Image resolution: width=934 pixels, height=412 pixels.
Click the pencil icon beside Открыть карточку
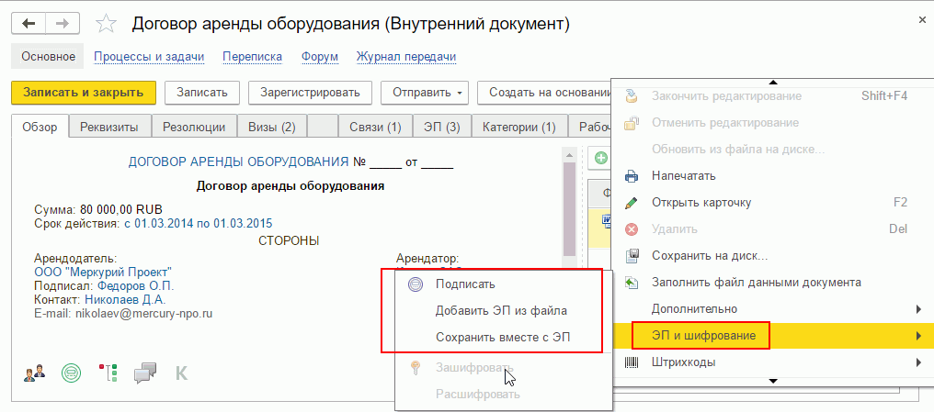coord(632,203)
